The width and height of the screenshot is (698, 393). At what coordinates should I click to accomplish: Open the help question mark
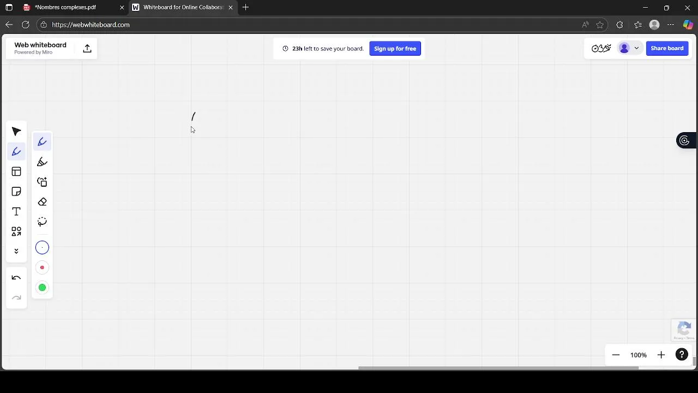click(682, 355)
